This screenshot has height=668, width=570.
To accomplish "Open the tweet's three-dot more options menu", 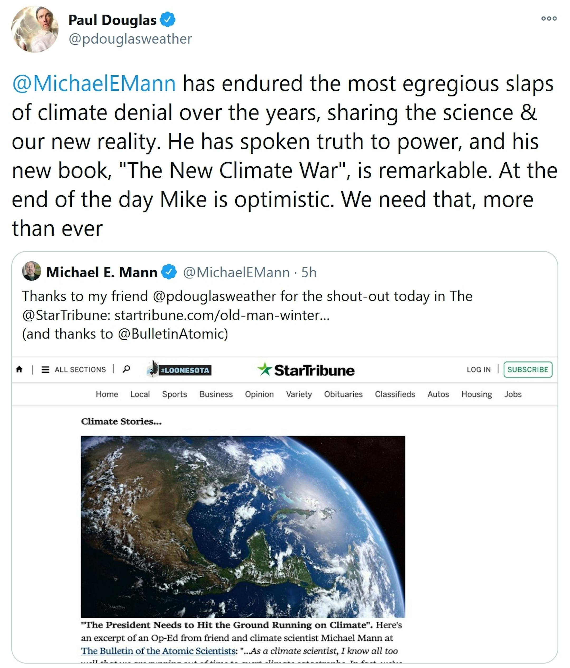I will coord(549,18).
